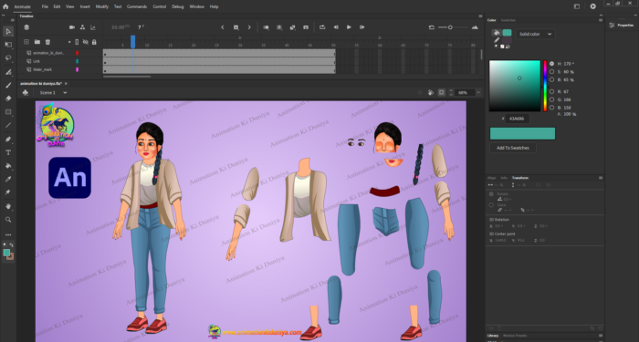This screenshot has width=639, height=342.
Task: Click the Add To Swatches button
Action: (x=513, y=148)
